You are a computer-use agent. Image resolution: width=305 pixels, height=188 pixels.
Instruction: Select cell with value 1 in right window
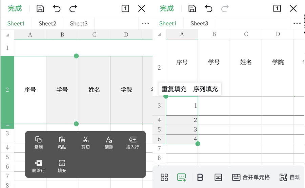pos(182,106)
